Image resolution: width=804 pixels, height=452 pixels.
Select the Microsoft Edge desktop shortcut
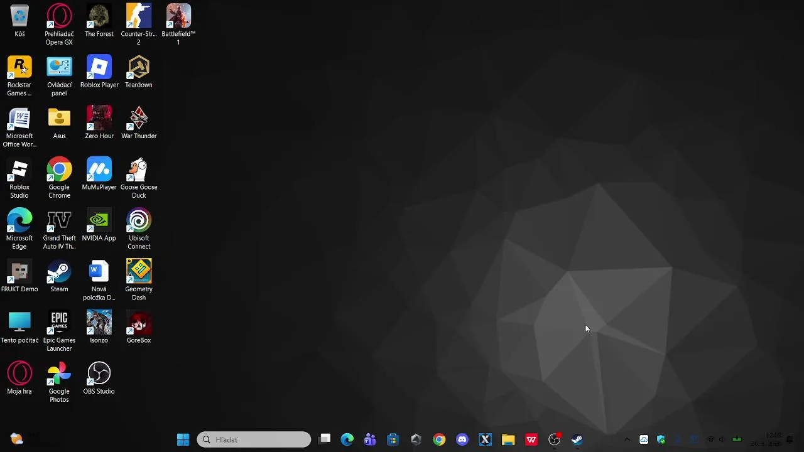[19, 229]
